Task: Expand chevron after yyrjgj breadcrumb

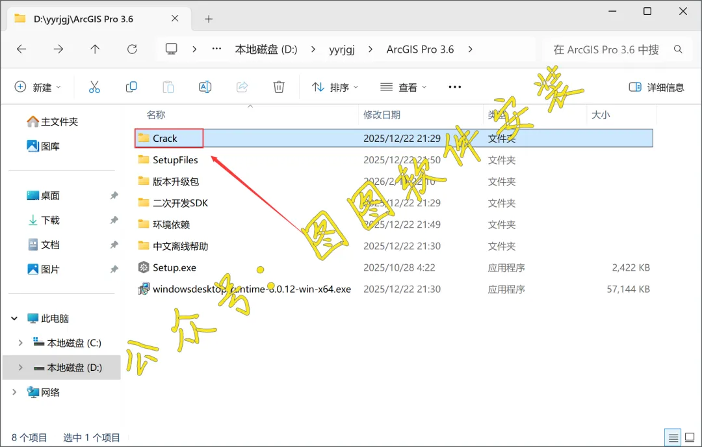Action: (x=370, y=49)
